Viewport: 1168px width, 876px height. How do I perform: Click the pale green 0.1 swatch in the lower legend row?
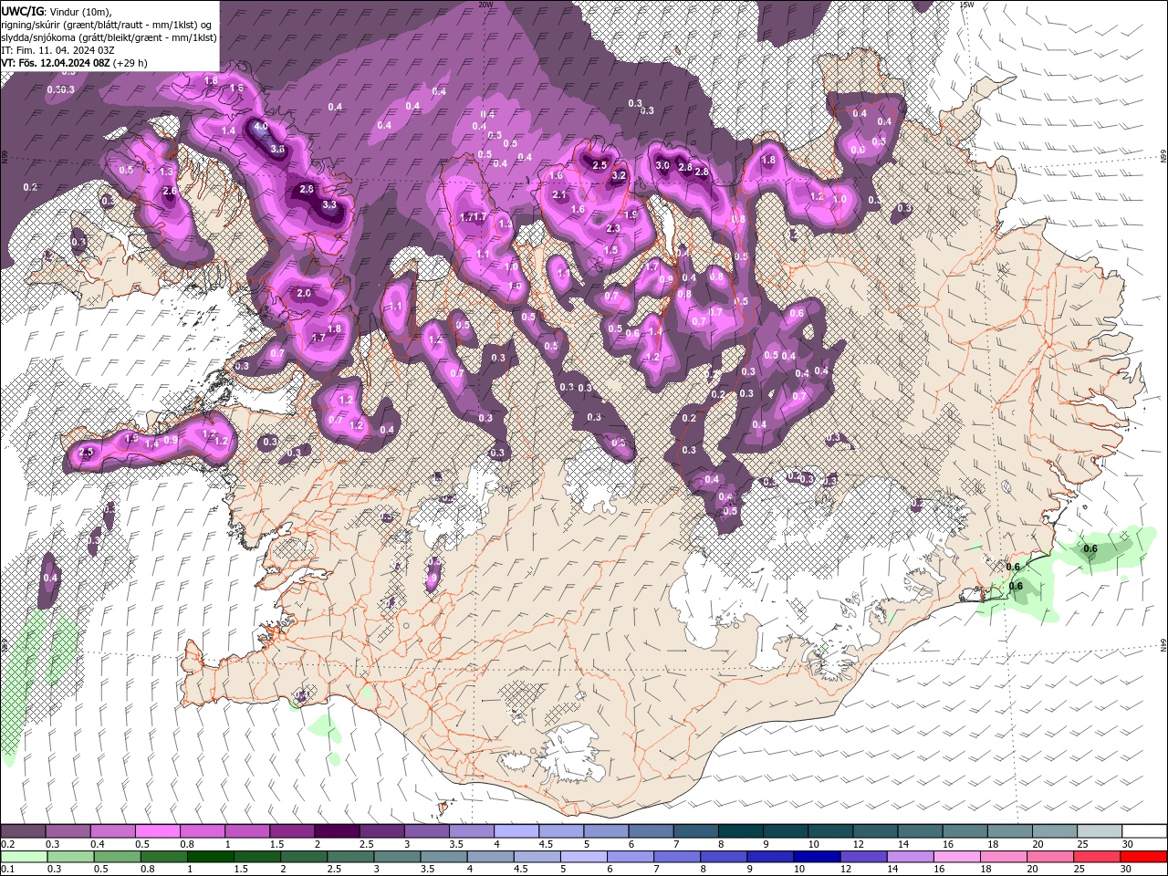point(23,857)
